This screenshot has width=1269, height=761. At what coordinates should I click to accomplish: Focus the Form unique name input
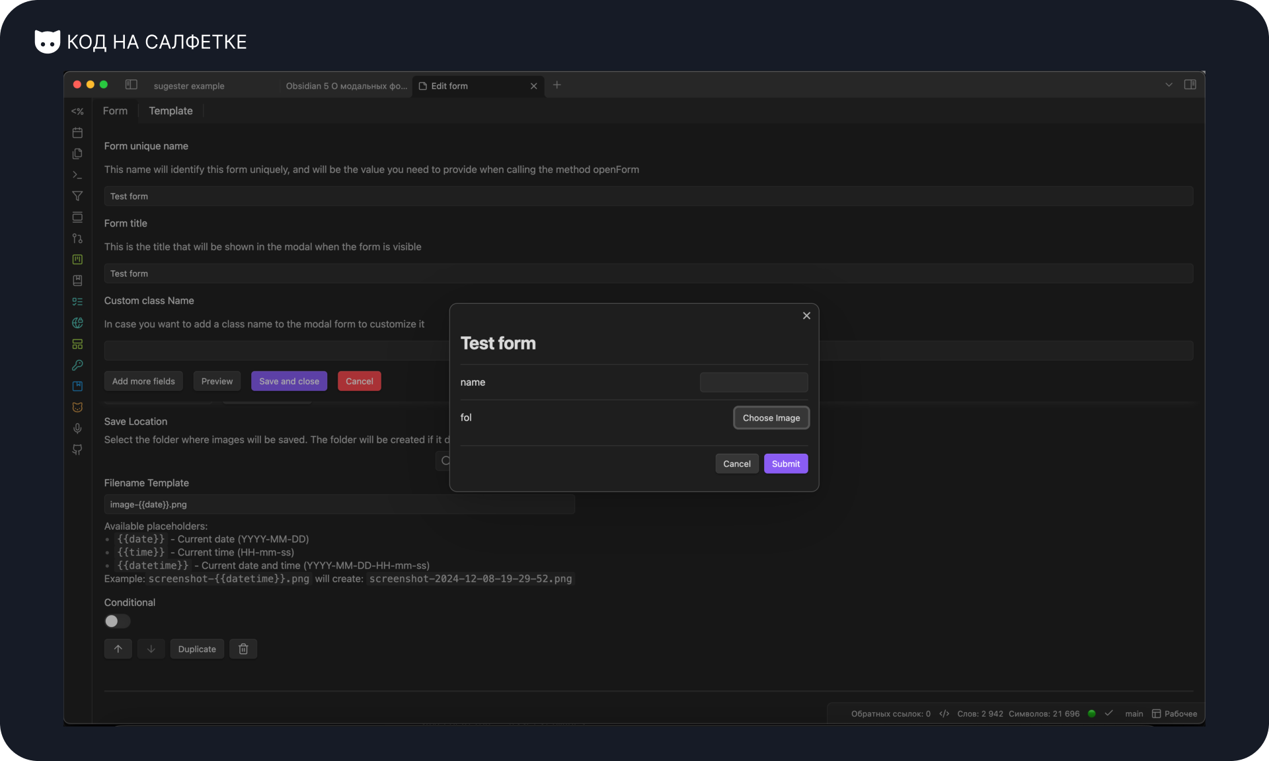click(x=648, y=196)
